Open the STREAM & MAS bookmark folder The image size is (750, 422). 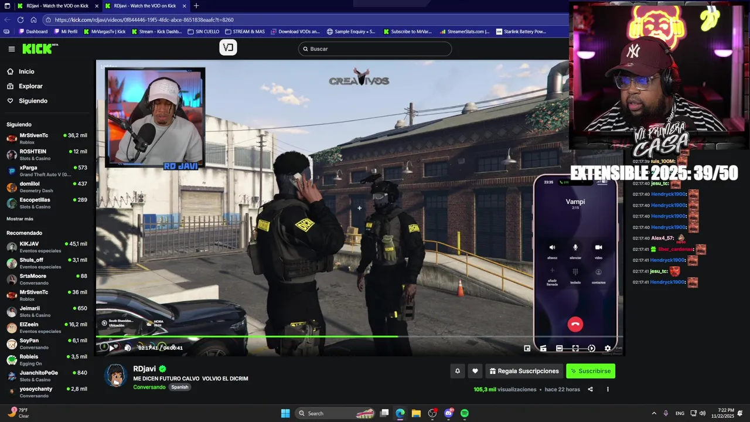tap(245, 32)
